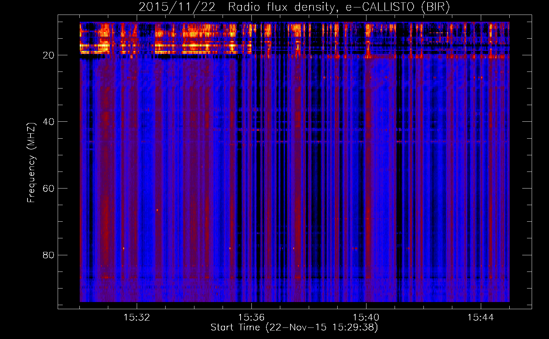Select the 20 MHz frequency tick label

point(49,55)
